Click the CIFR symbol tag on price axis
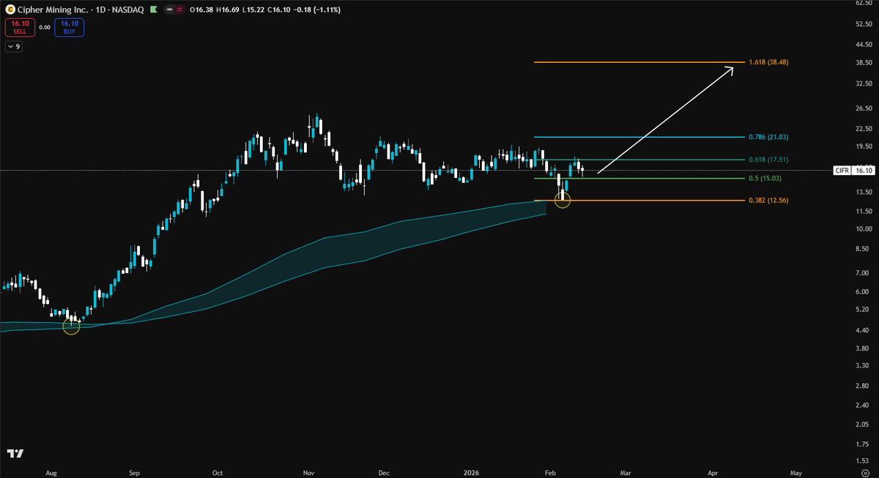The width and height of the screenshot is (879, 478). click(x=843, y=171)
